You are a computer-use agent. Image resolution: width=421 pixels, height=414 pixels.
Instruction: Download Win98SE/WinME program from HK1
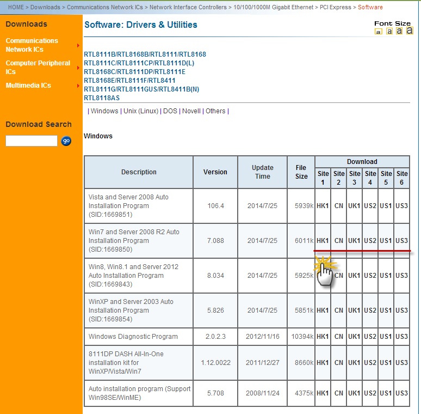(323, 393)
